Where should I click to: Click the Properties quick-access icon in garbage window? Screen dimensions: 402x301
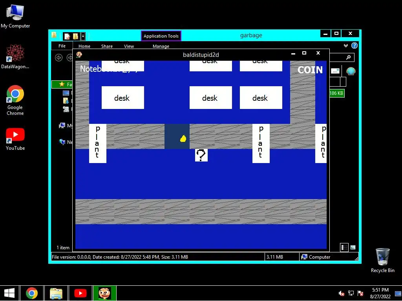pyautogui.click(x=67, y=36)
